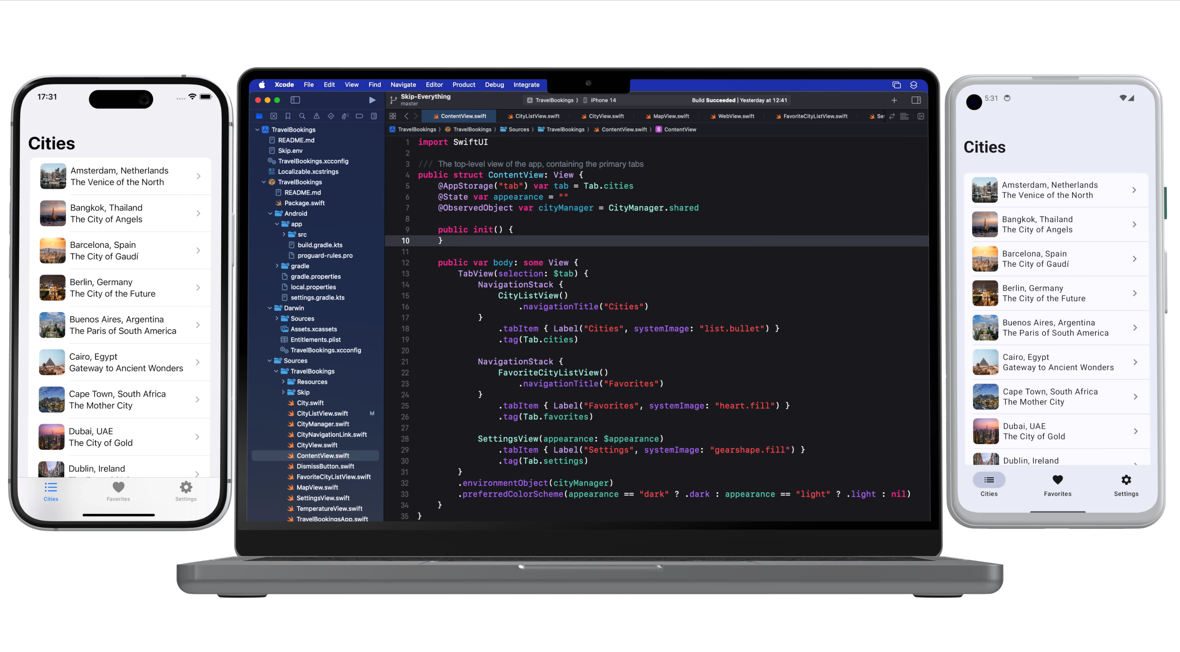
Task: Open the Test navigator diamond icon
Action: click(x=331, y=116)
